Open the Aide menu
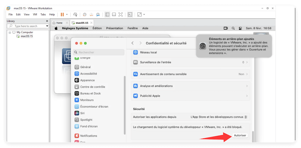301x148 pixels. [x=145, y=28]
